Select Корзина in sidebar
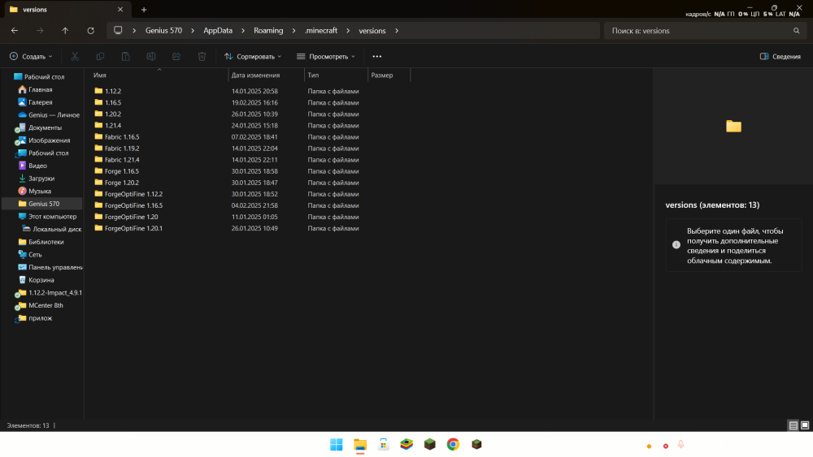The width and height of the screenshot is (813, 457). coord(41,280)
